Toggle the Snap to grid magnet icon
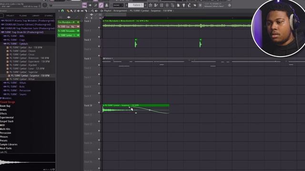Screen dimensions: 305x171 point(62,11)
